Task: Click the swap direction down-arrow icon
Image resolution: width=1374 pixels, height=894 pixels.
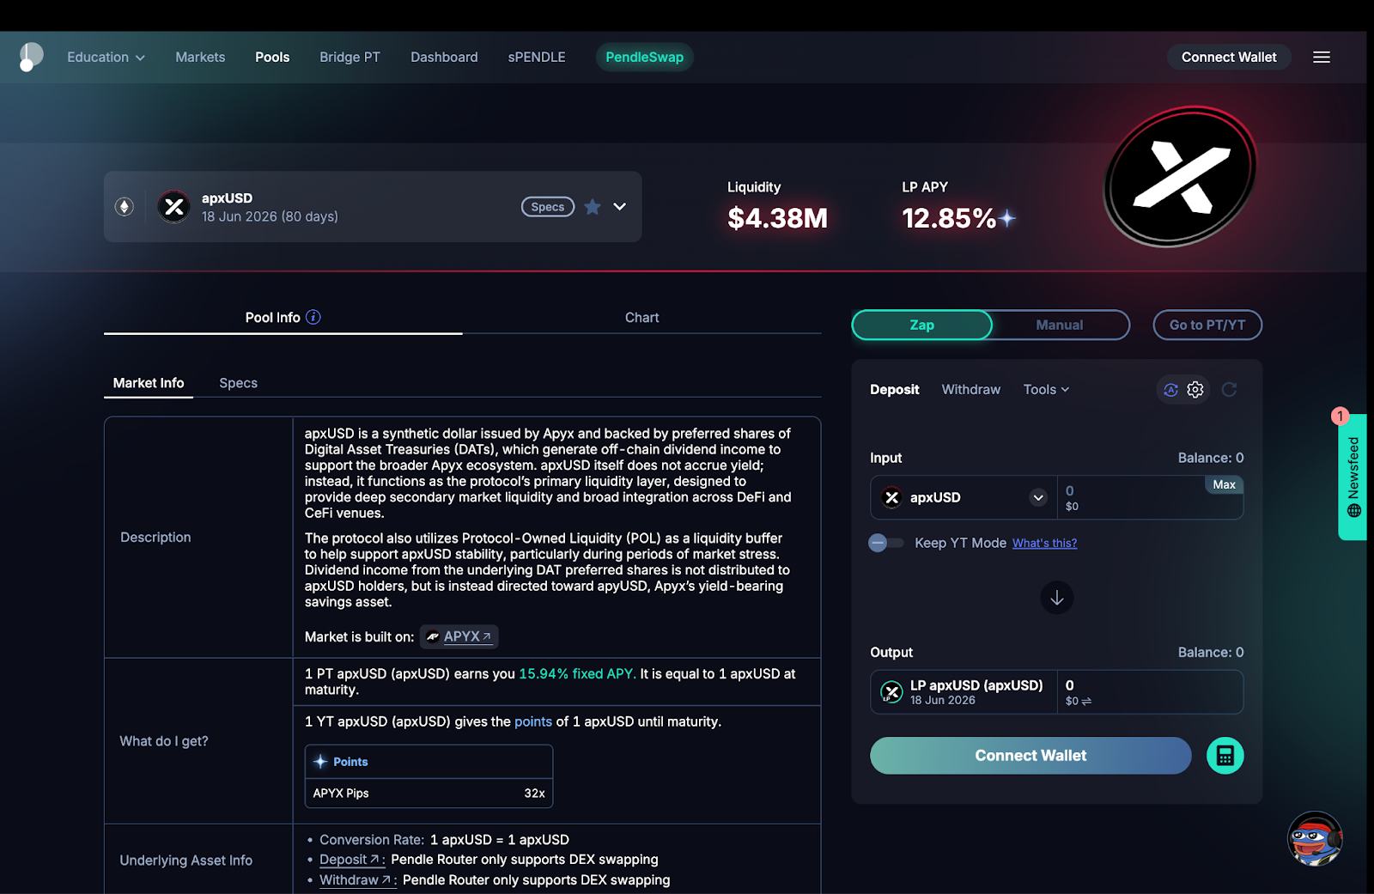Action: 1057,598
